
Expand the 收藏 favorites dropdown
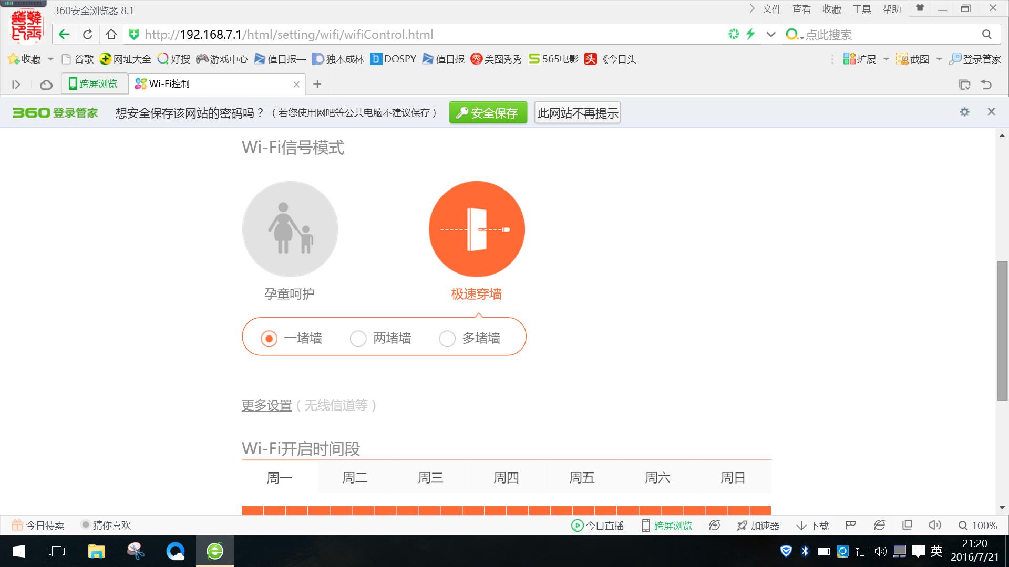(x=50, y=59)
